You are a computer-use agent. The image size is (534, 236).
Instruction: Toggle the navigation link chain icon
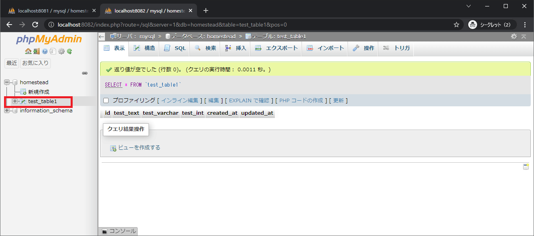[85, 73]
